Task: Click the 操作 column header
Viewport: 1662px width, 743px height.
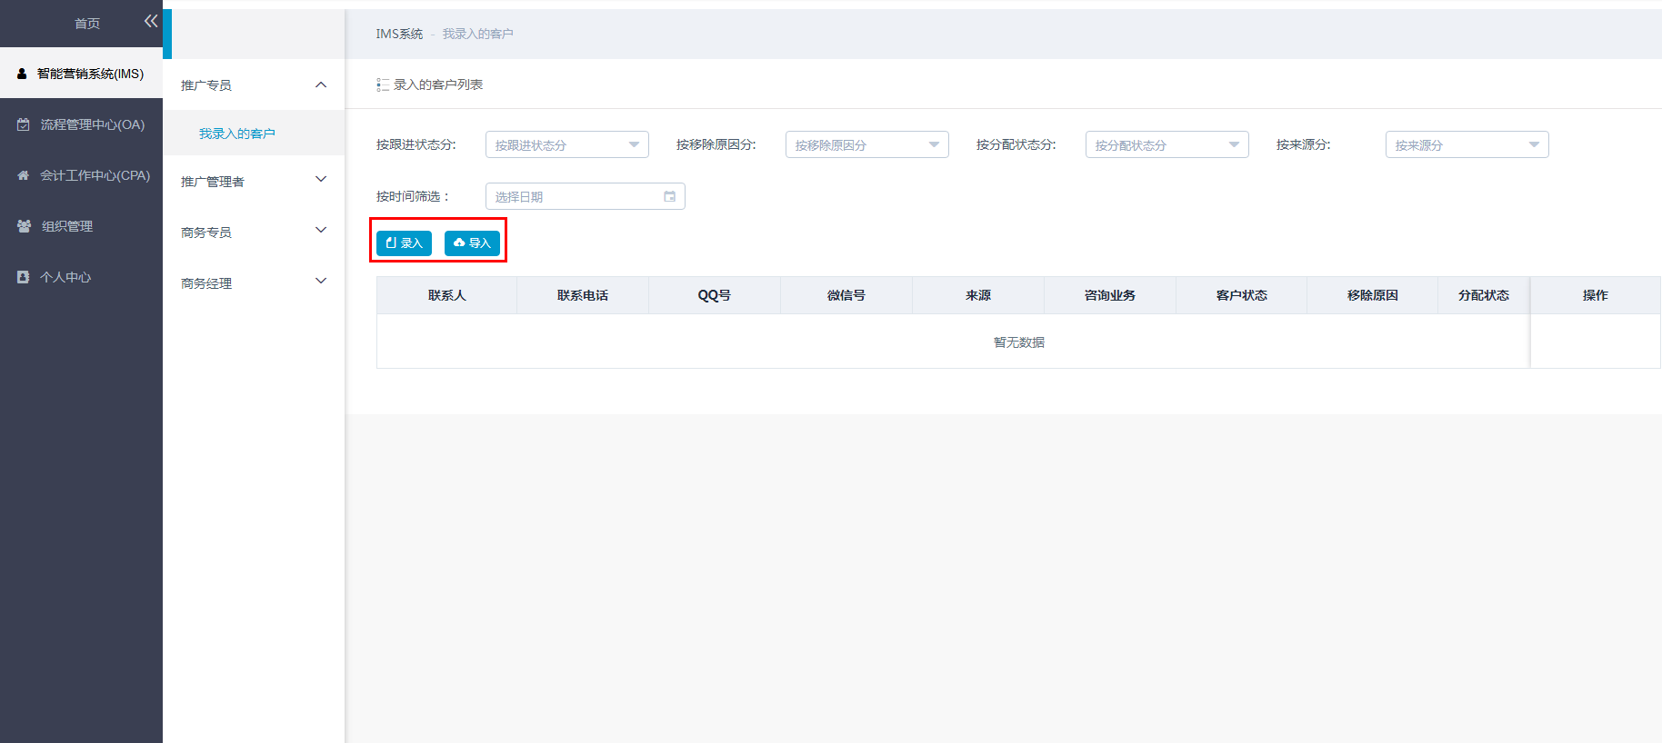Action: click(x=1596, y=295)
